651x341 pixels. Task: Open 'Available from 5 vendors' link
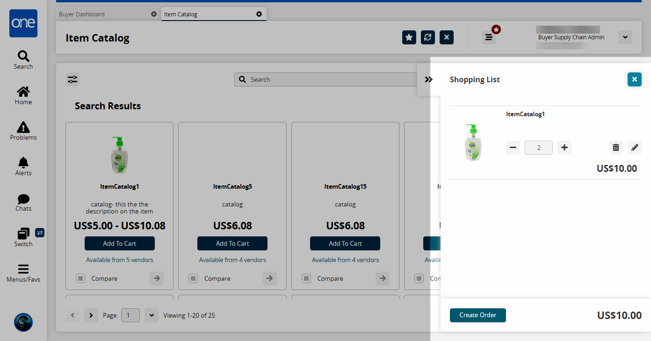(120, 260)
